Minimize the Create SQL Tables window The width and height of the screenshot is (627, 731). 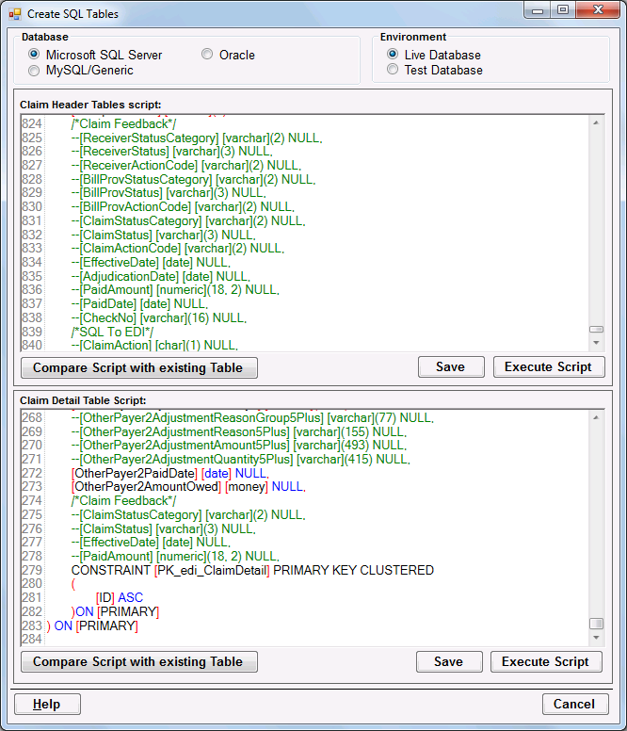(x=538, y=10)
